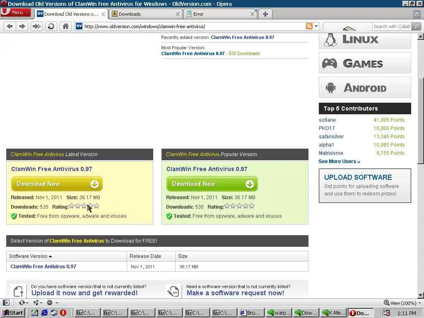This screenshot has height=318, width=424.
Task: Switch to the K-Me taskbar window
Action: click(x=333, y=313)
